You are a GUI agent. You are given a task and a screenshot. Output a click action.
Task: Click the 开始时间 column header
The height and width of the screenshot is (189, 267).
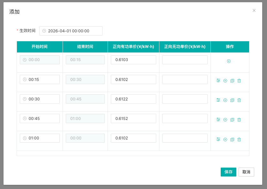pyautogui.click(x=40, y=47)
